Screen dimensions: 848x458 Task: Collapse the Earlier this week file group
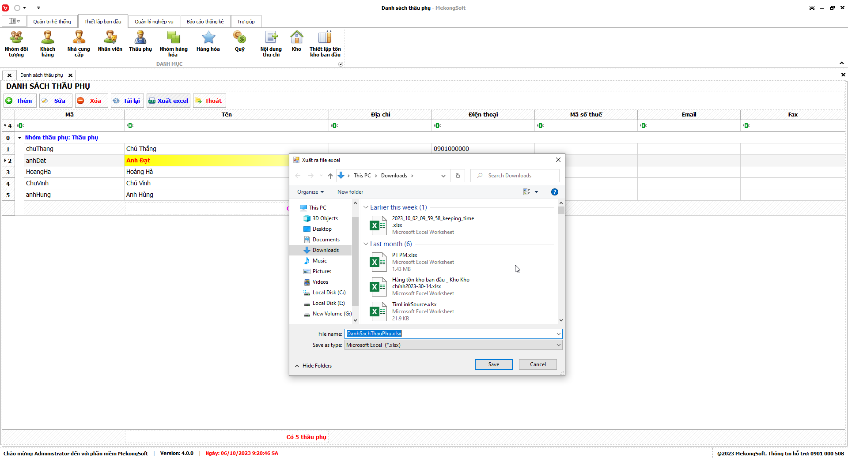[366, 207]
